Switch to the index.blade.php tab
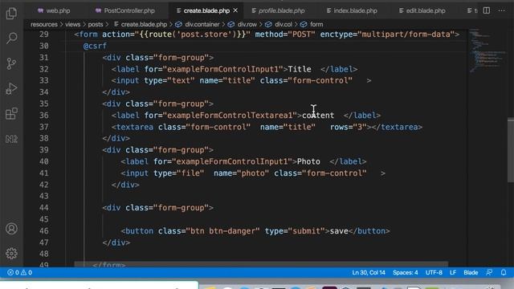This screenshot has width=514, height=289. coord(352,10)
